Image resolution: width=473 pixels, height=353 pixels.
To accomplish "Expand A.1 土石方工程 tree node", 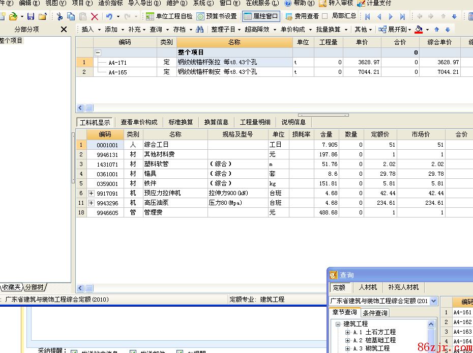I will (x=348, y=332).
